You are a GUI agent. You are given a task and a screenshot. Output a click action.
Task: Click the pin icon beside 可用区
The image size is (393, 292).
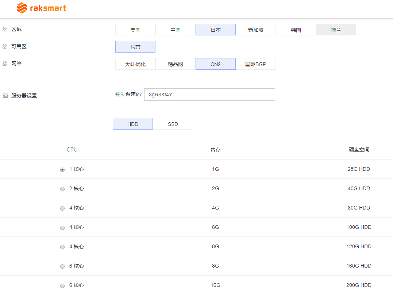[x=5, y=46]
